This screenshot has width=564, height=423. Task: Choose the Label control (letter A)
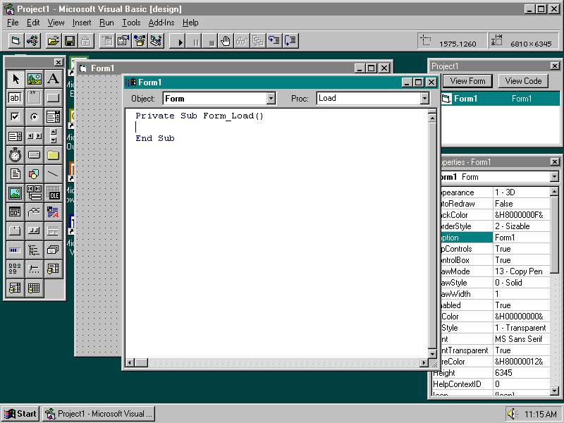(54, 78)
